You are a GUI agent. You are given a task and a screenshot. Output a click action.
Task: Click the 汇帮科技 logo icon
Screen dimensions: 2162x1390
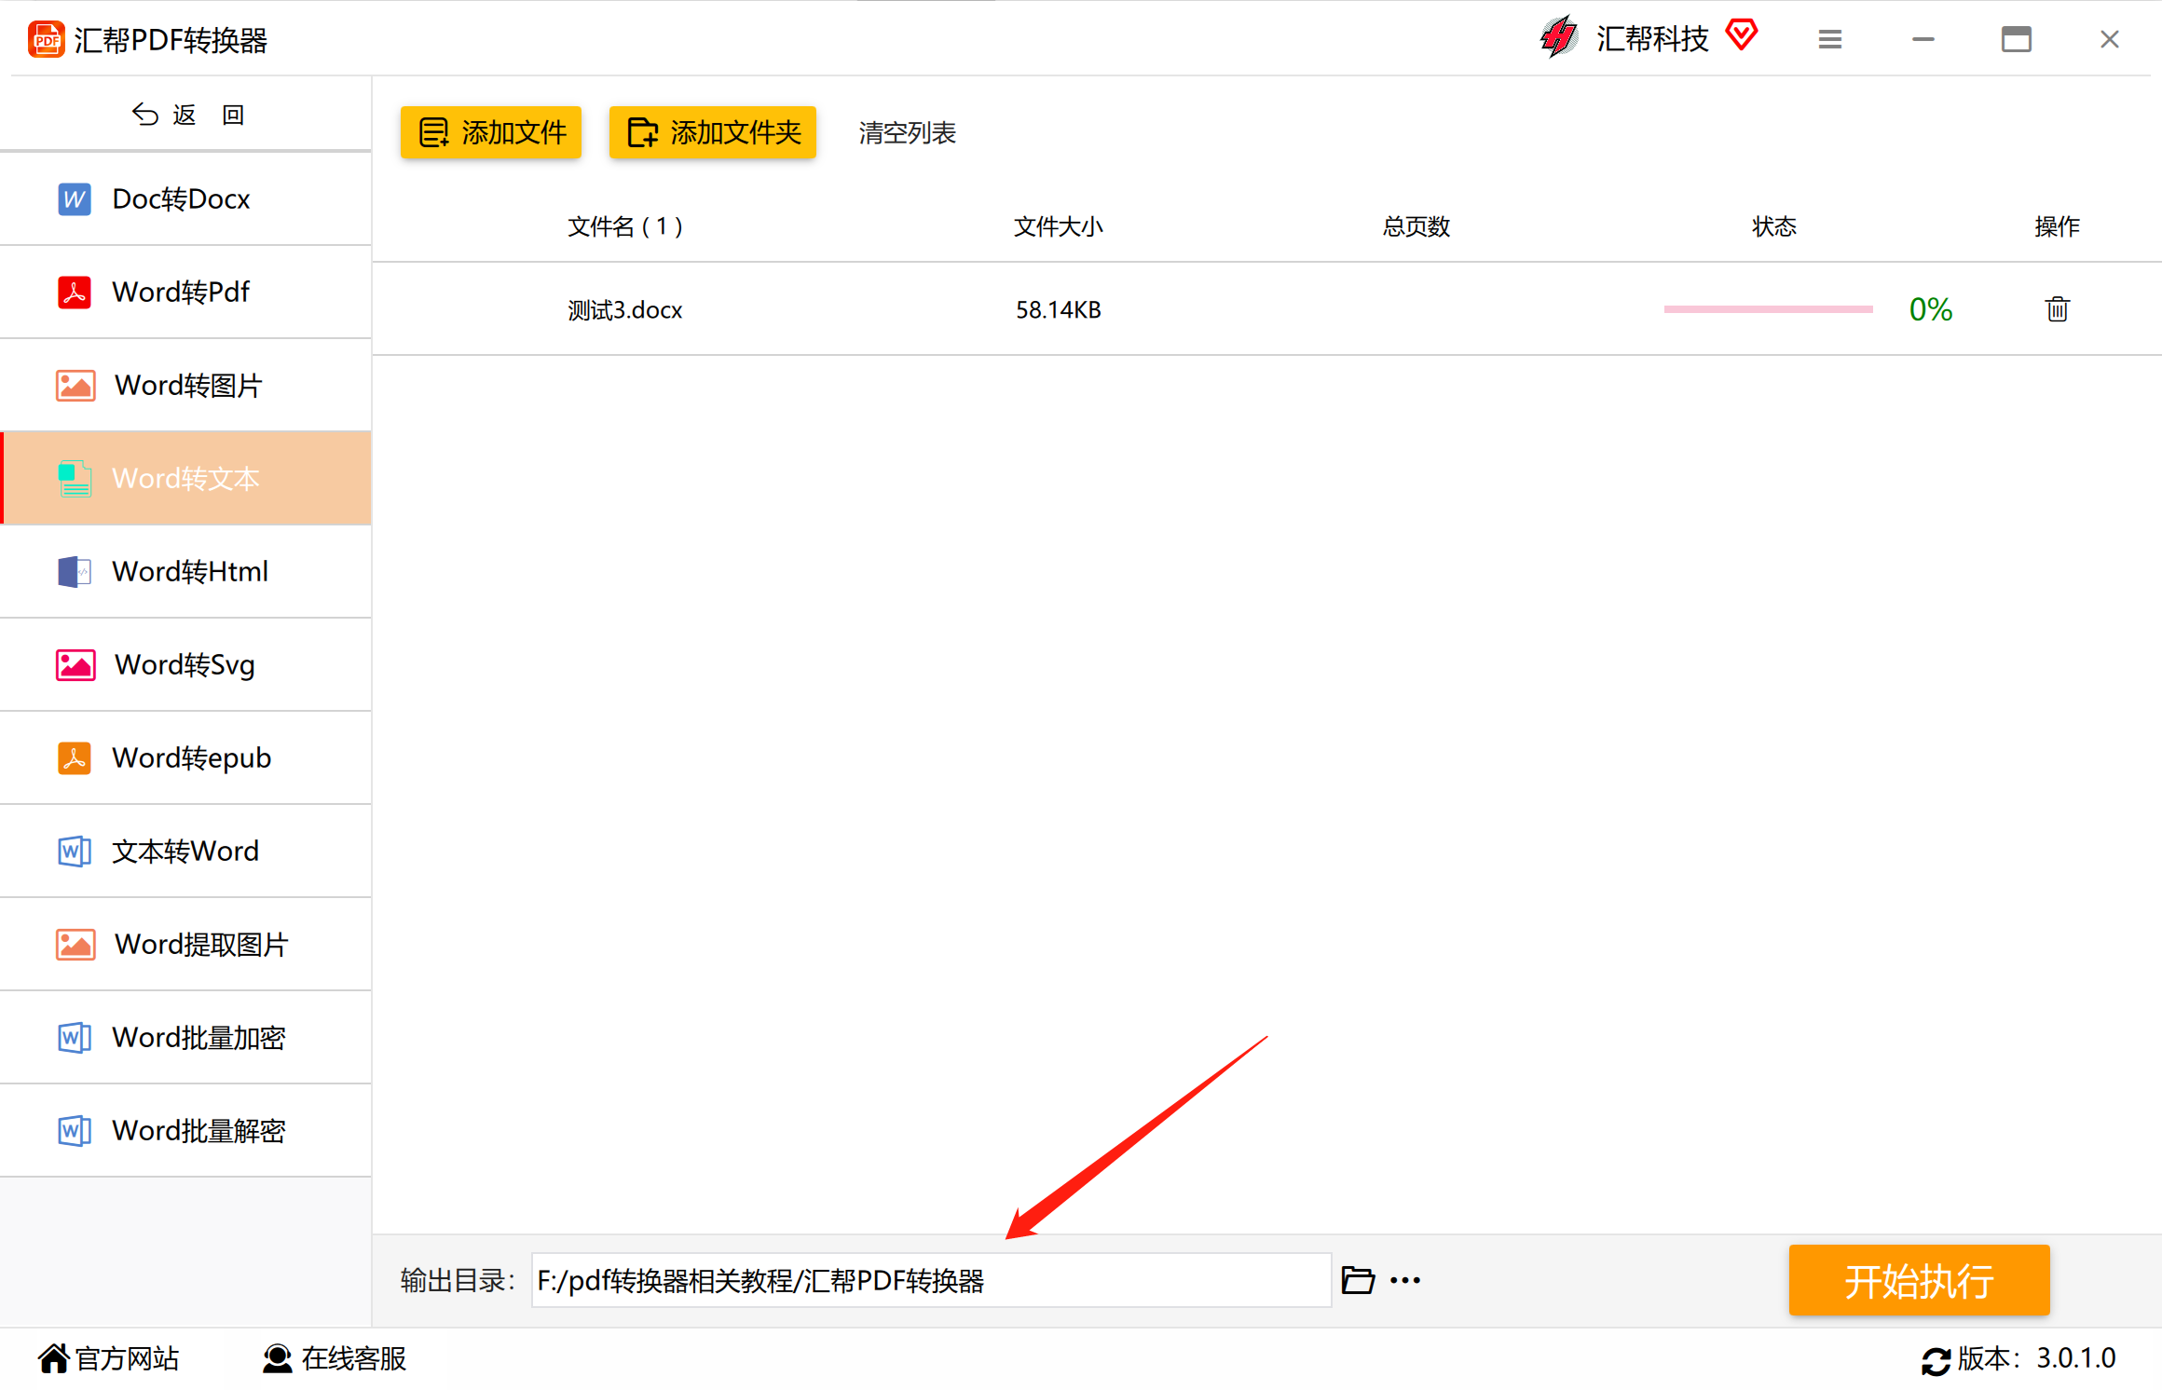(1559, 37)
